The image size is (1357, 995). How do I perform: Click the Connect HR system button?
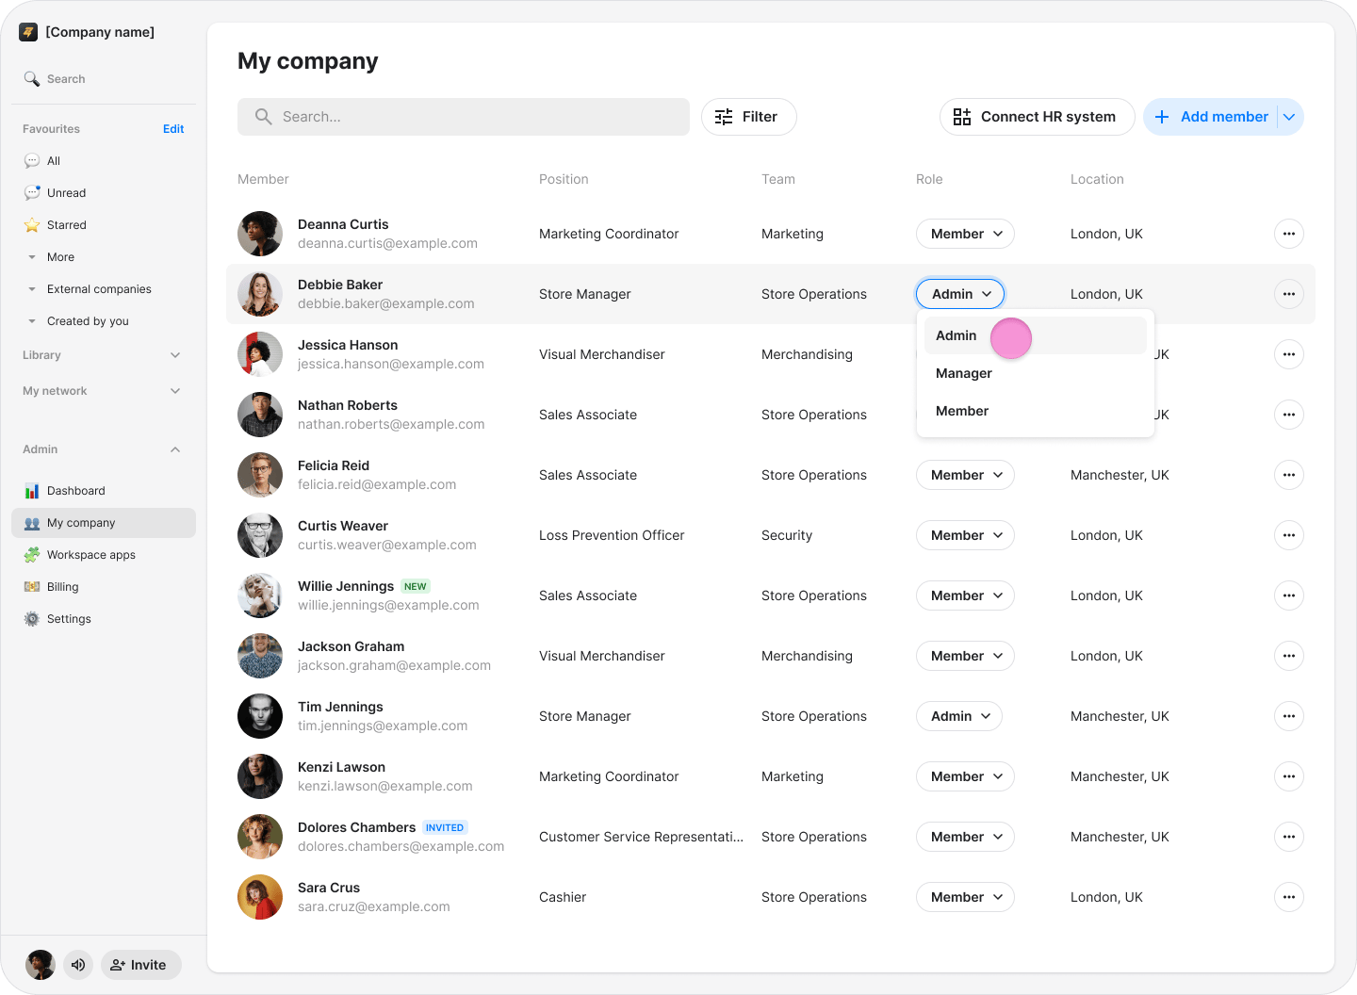(1037, 117)
